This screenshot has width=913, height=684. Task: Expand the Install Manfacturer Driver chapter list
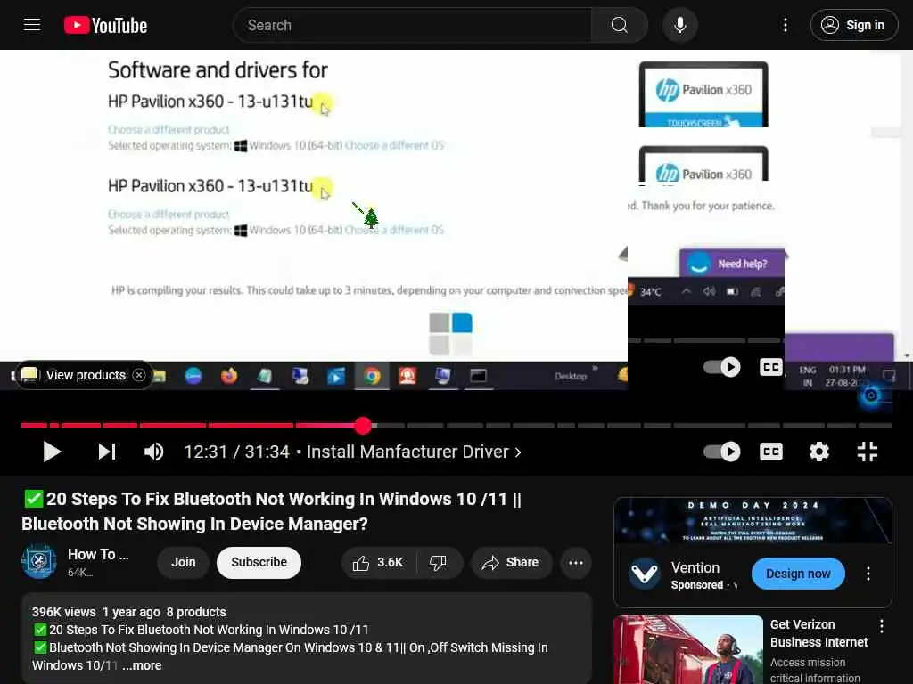point(414,452)
